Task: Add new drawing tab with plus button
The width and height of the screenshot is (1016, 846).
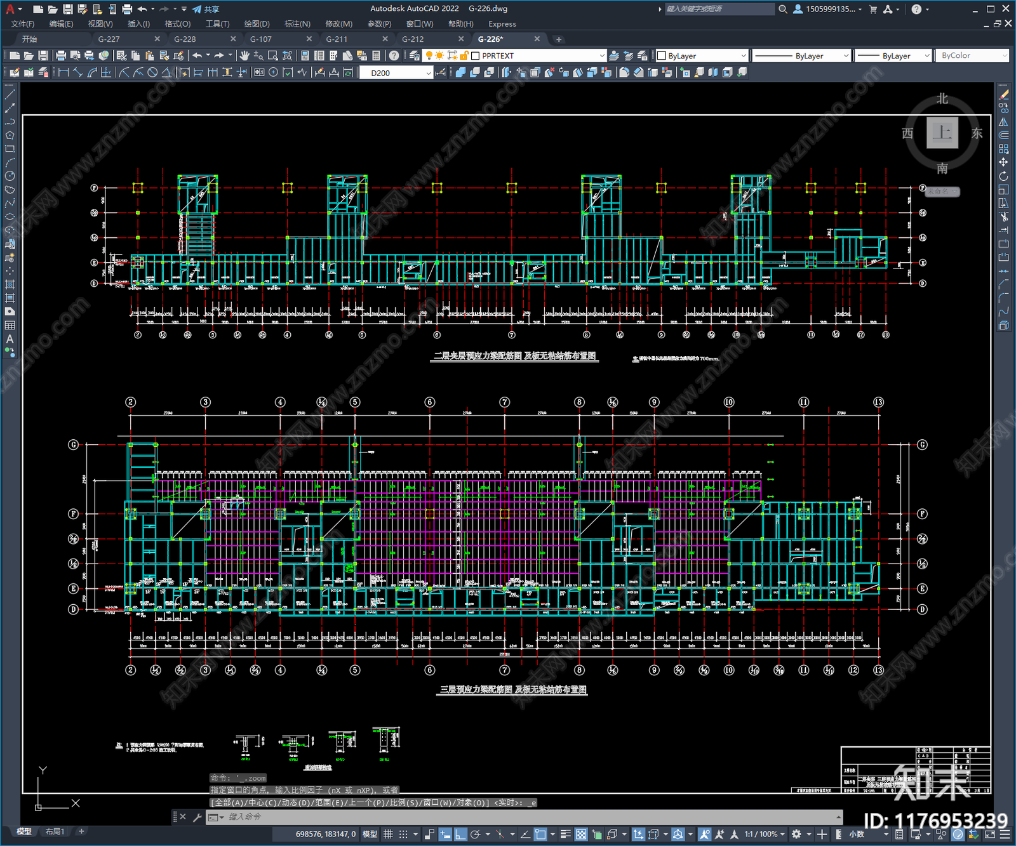Action: click(559, 39)
